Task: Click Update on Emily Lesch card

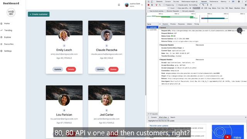Action: (58, 69)
